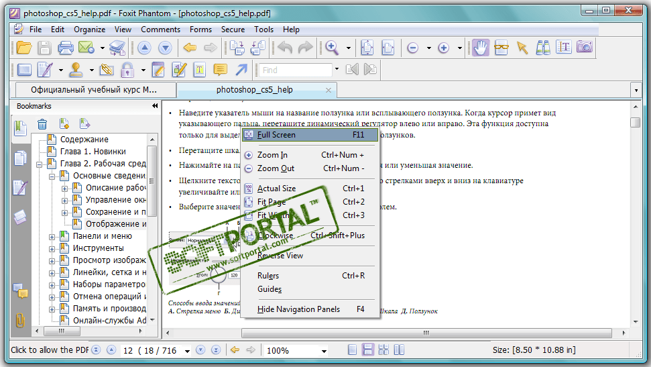The height and width of the screenshot is (367, 651).
Task: Expand the Инструменты bookmark node
Action: coord(52,250)
